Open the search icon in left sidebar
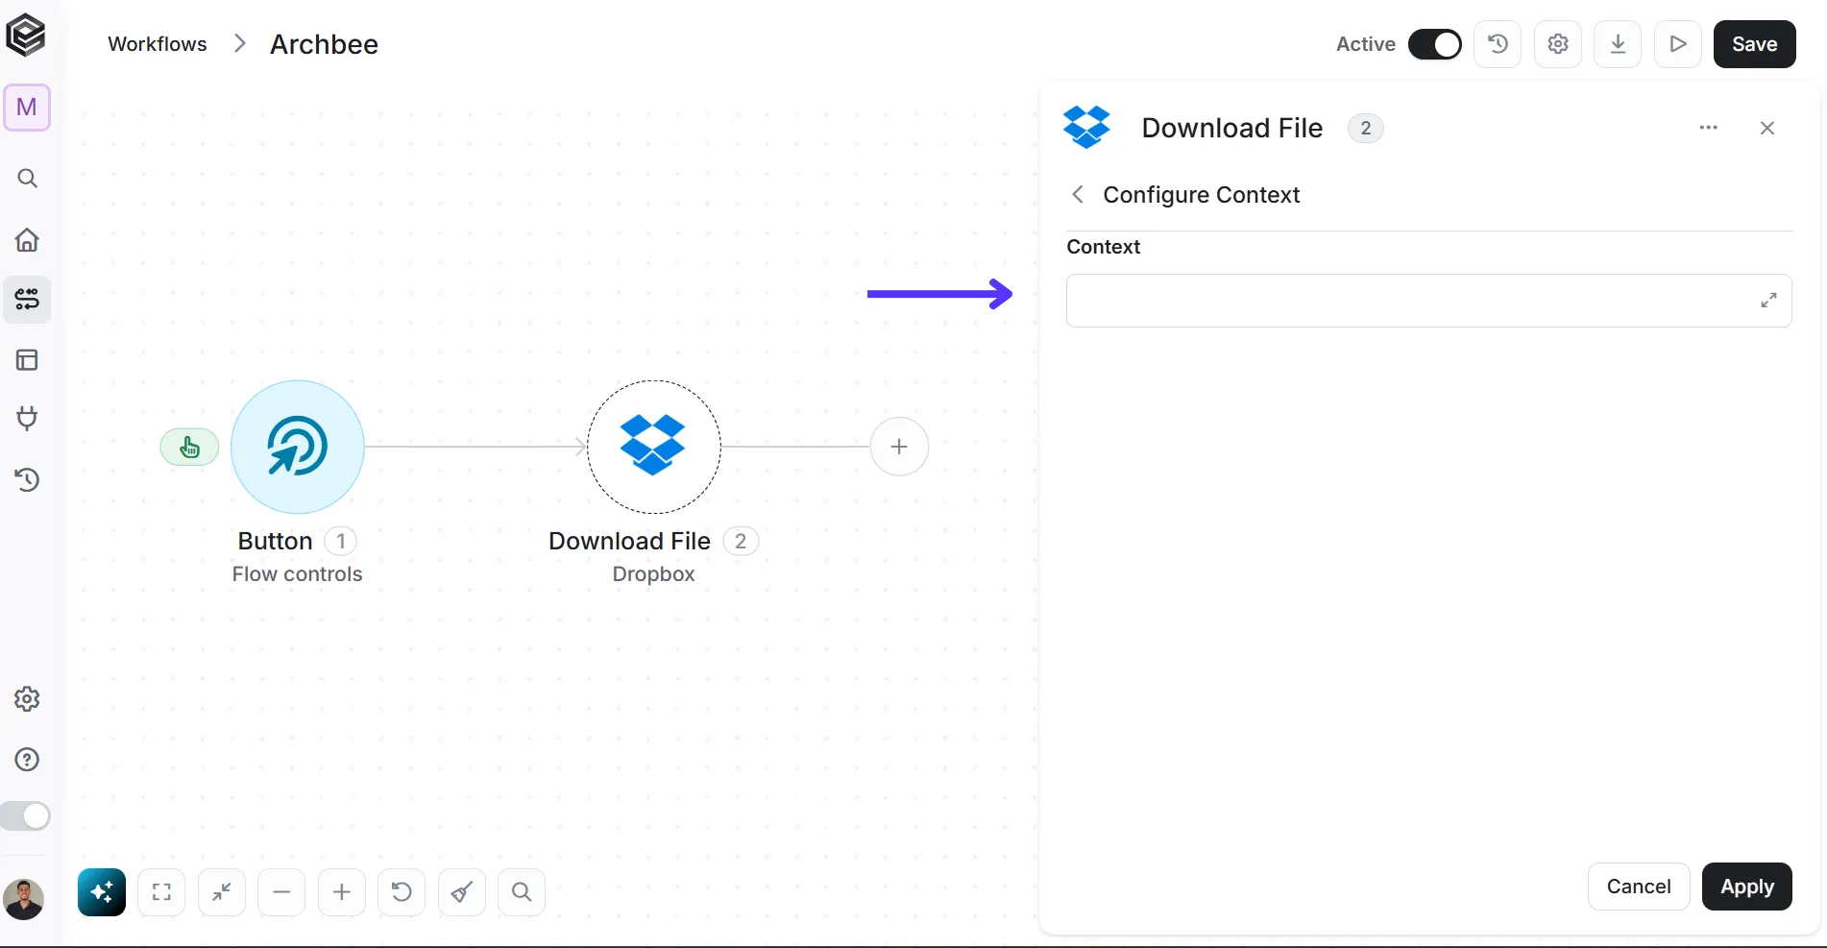This screenshot has width=1827, height=948. [27, 179]
